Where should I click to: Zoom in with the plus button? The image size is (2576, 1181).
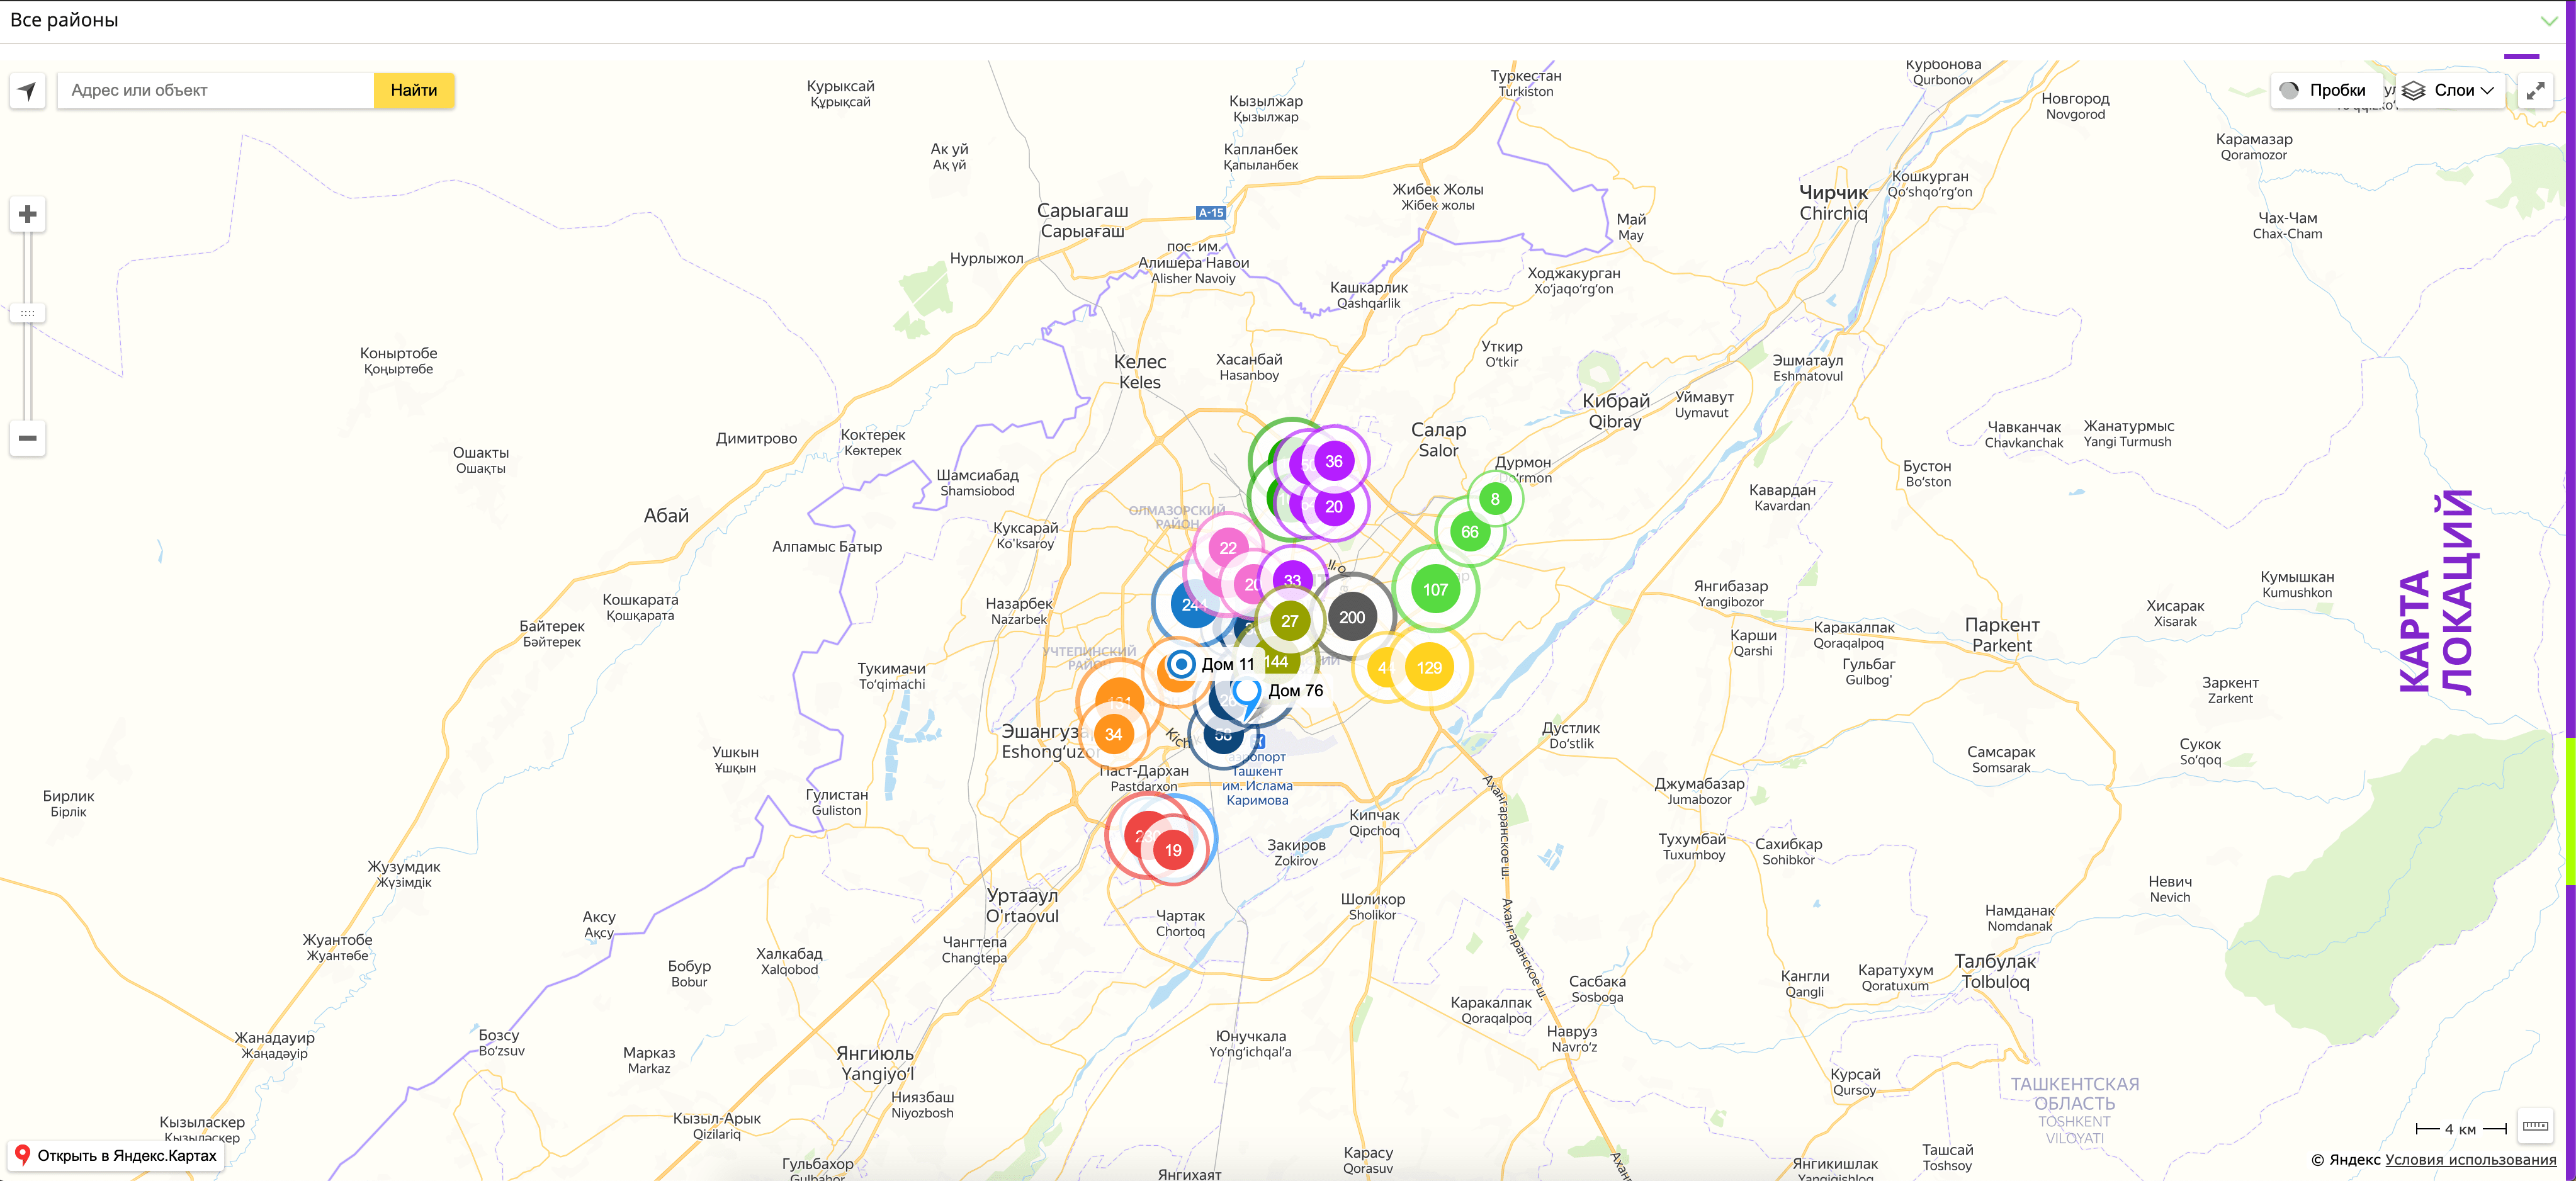point(28,214)
